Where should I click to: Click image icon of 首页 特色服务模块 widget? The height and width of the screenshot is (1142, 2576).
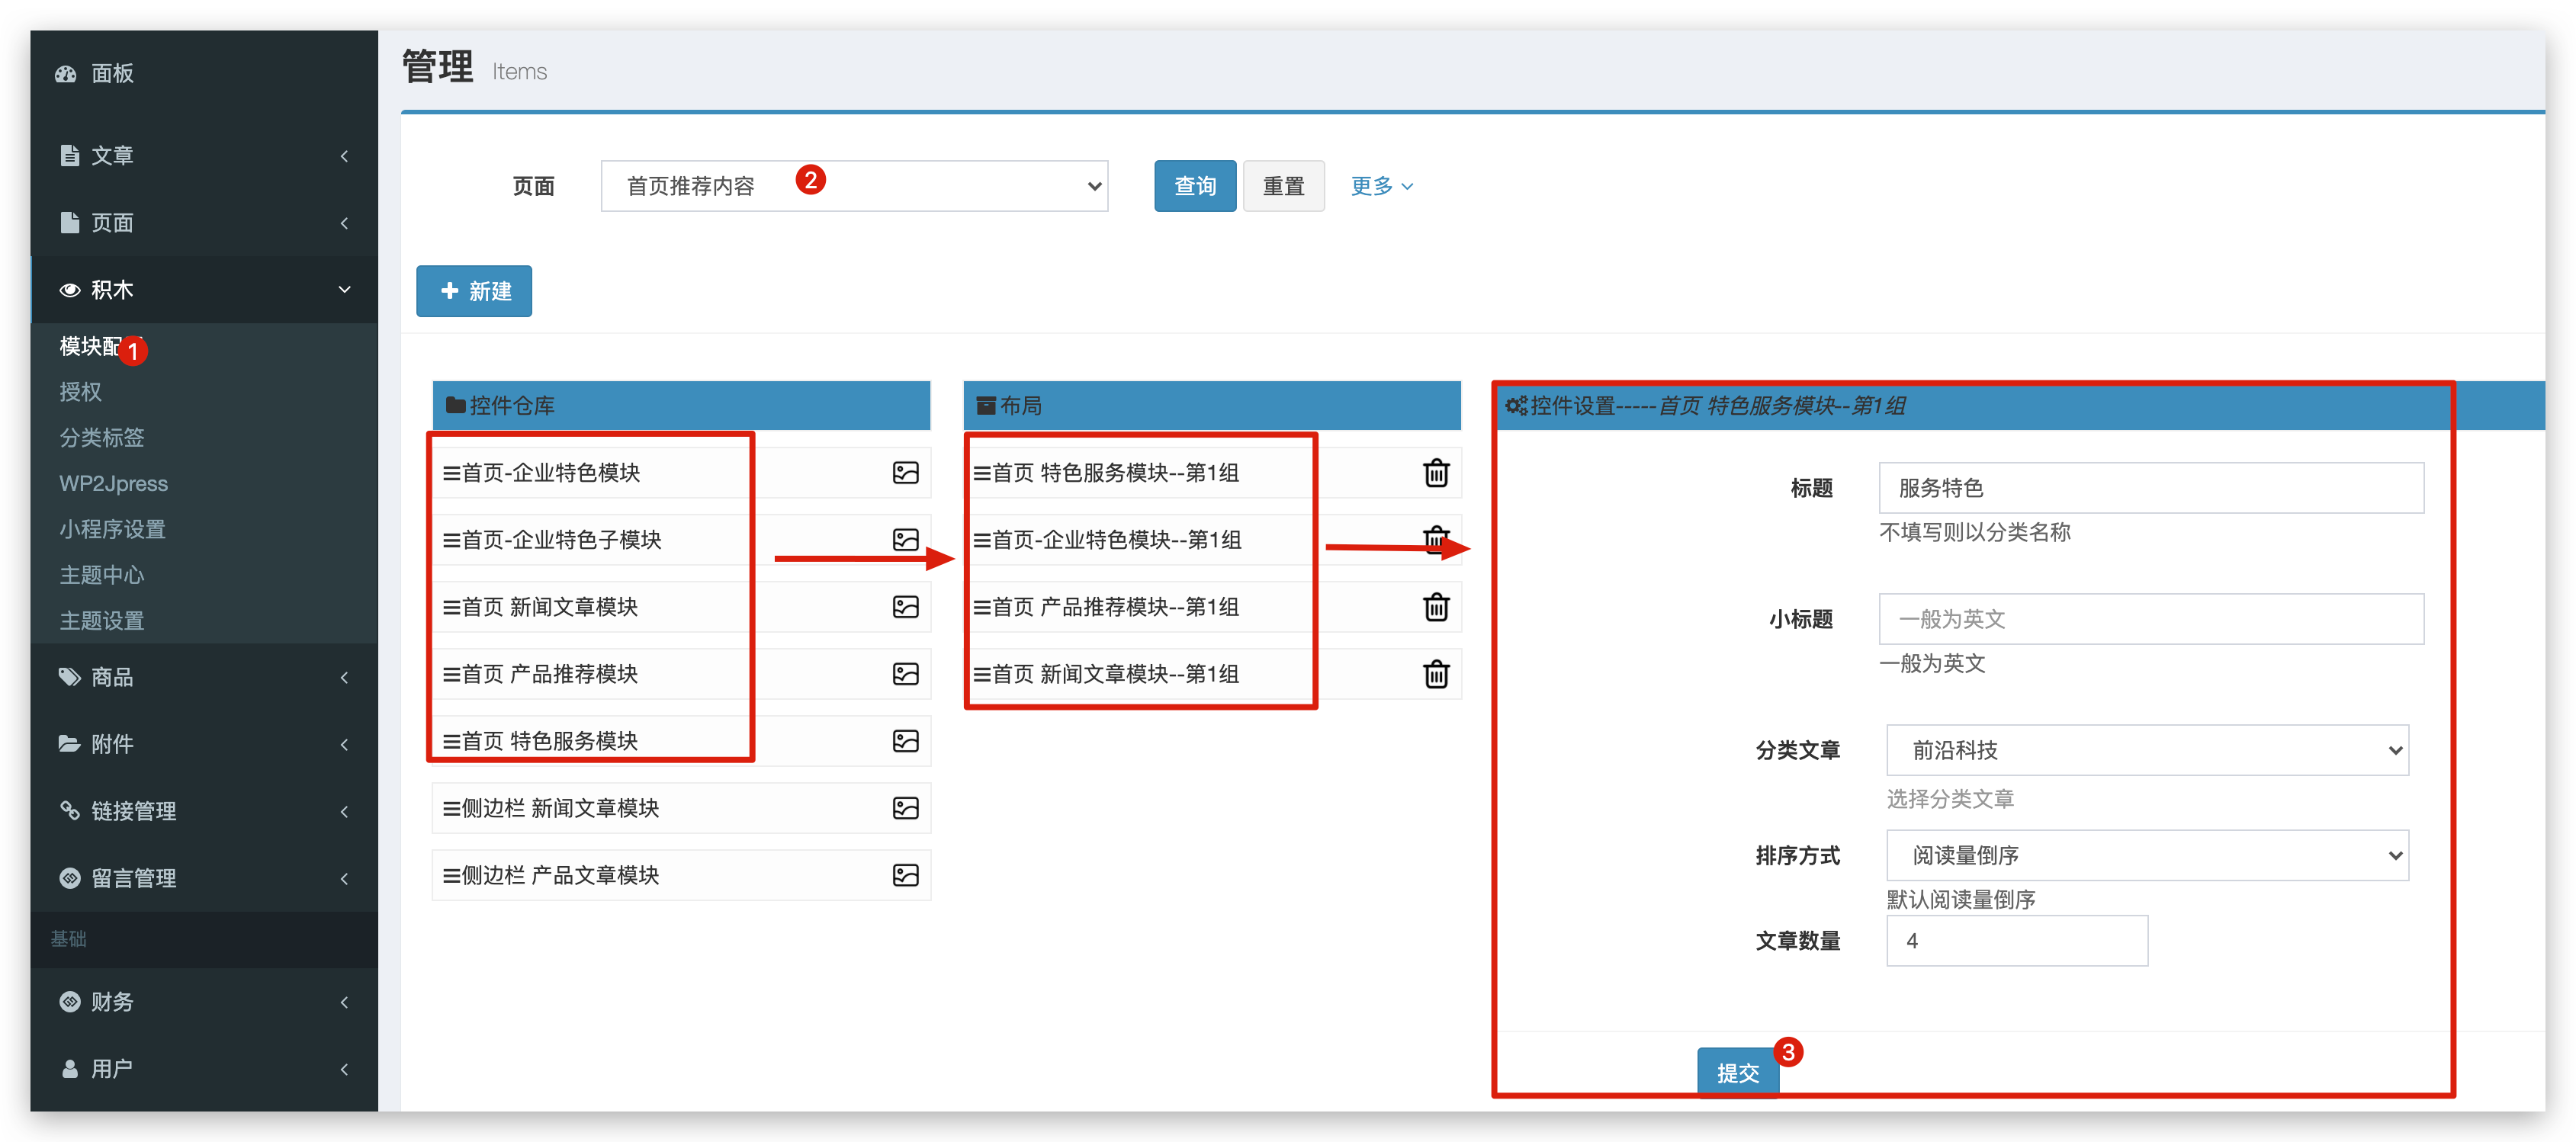click(x=905, y=741)
